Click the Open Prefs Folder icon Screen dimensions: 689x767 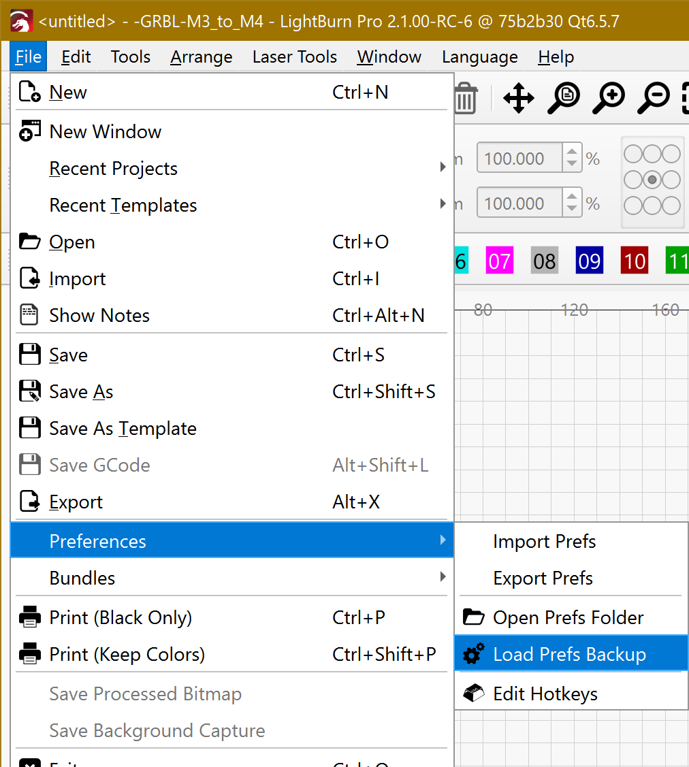coord(473,617)
